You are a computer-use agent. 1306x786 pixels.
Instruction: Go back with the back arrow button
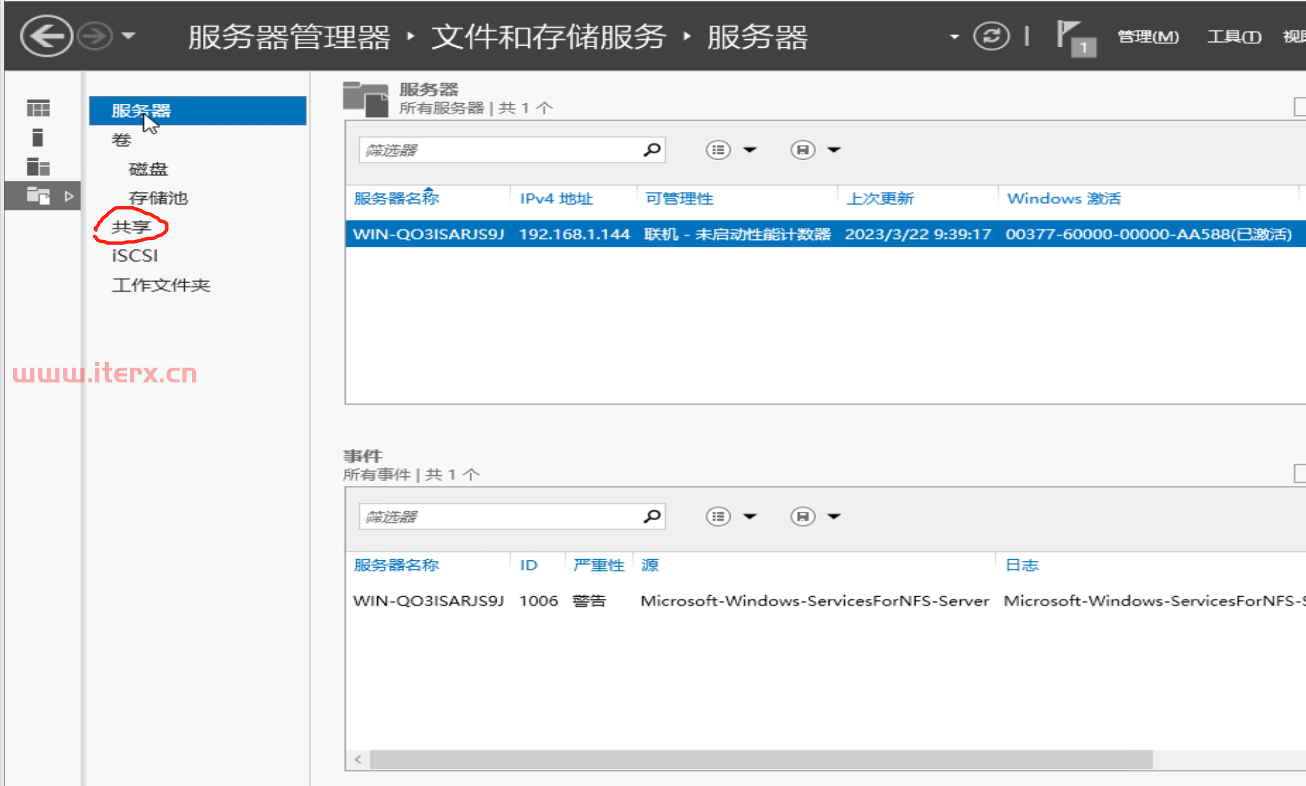click(46, 36)
